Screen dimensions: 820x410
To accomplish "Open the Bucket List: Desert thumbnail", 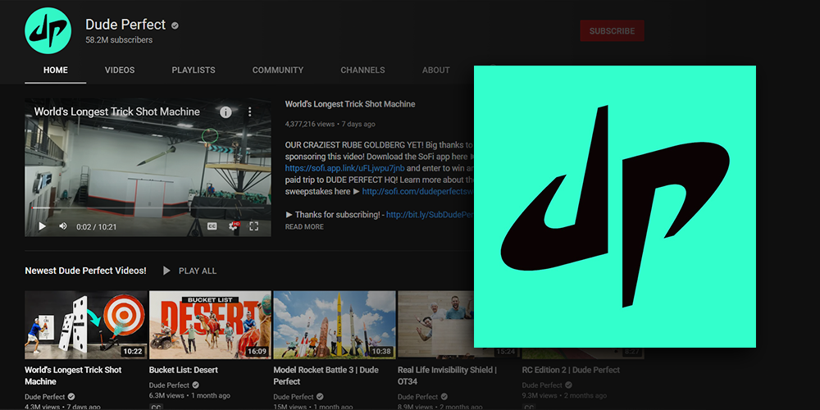I will point(210,325).
